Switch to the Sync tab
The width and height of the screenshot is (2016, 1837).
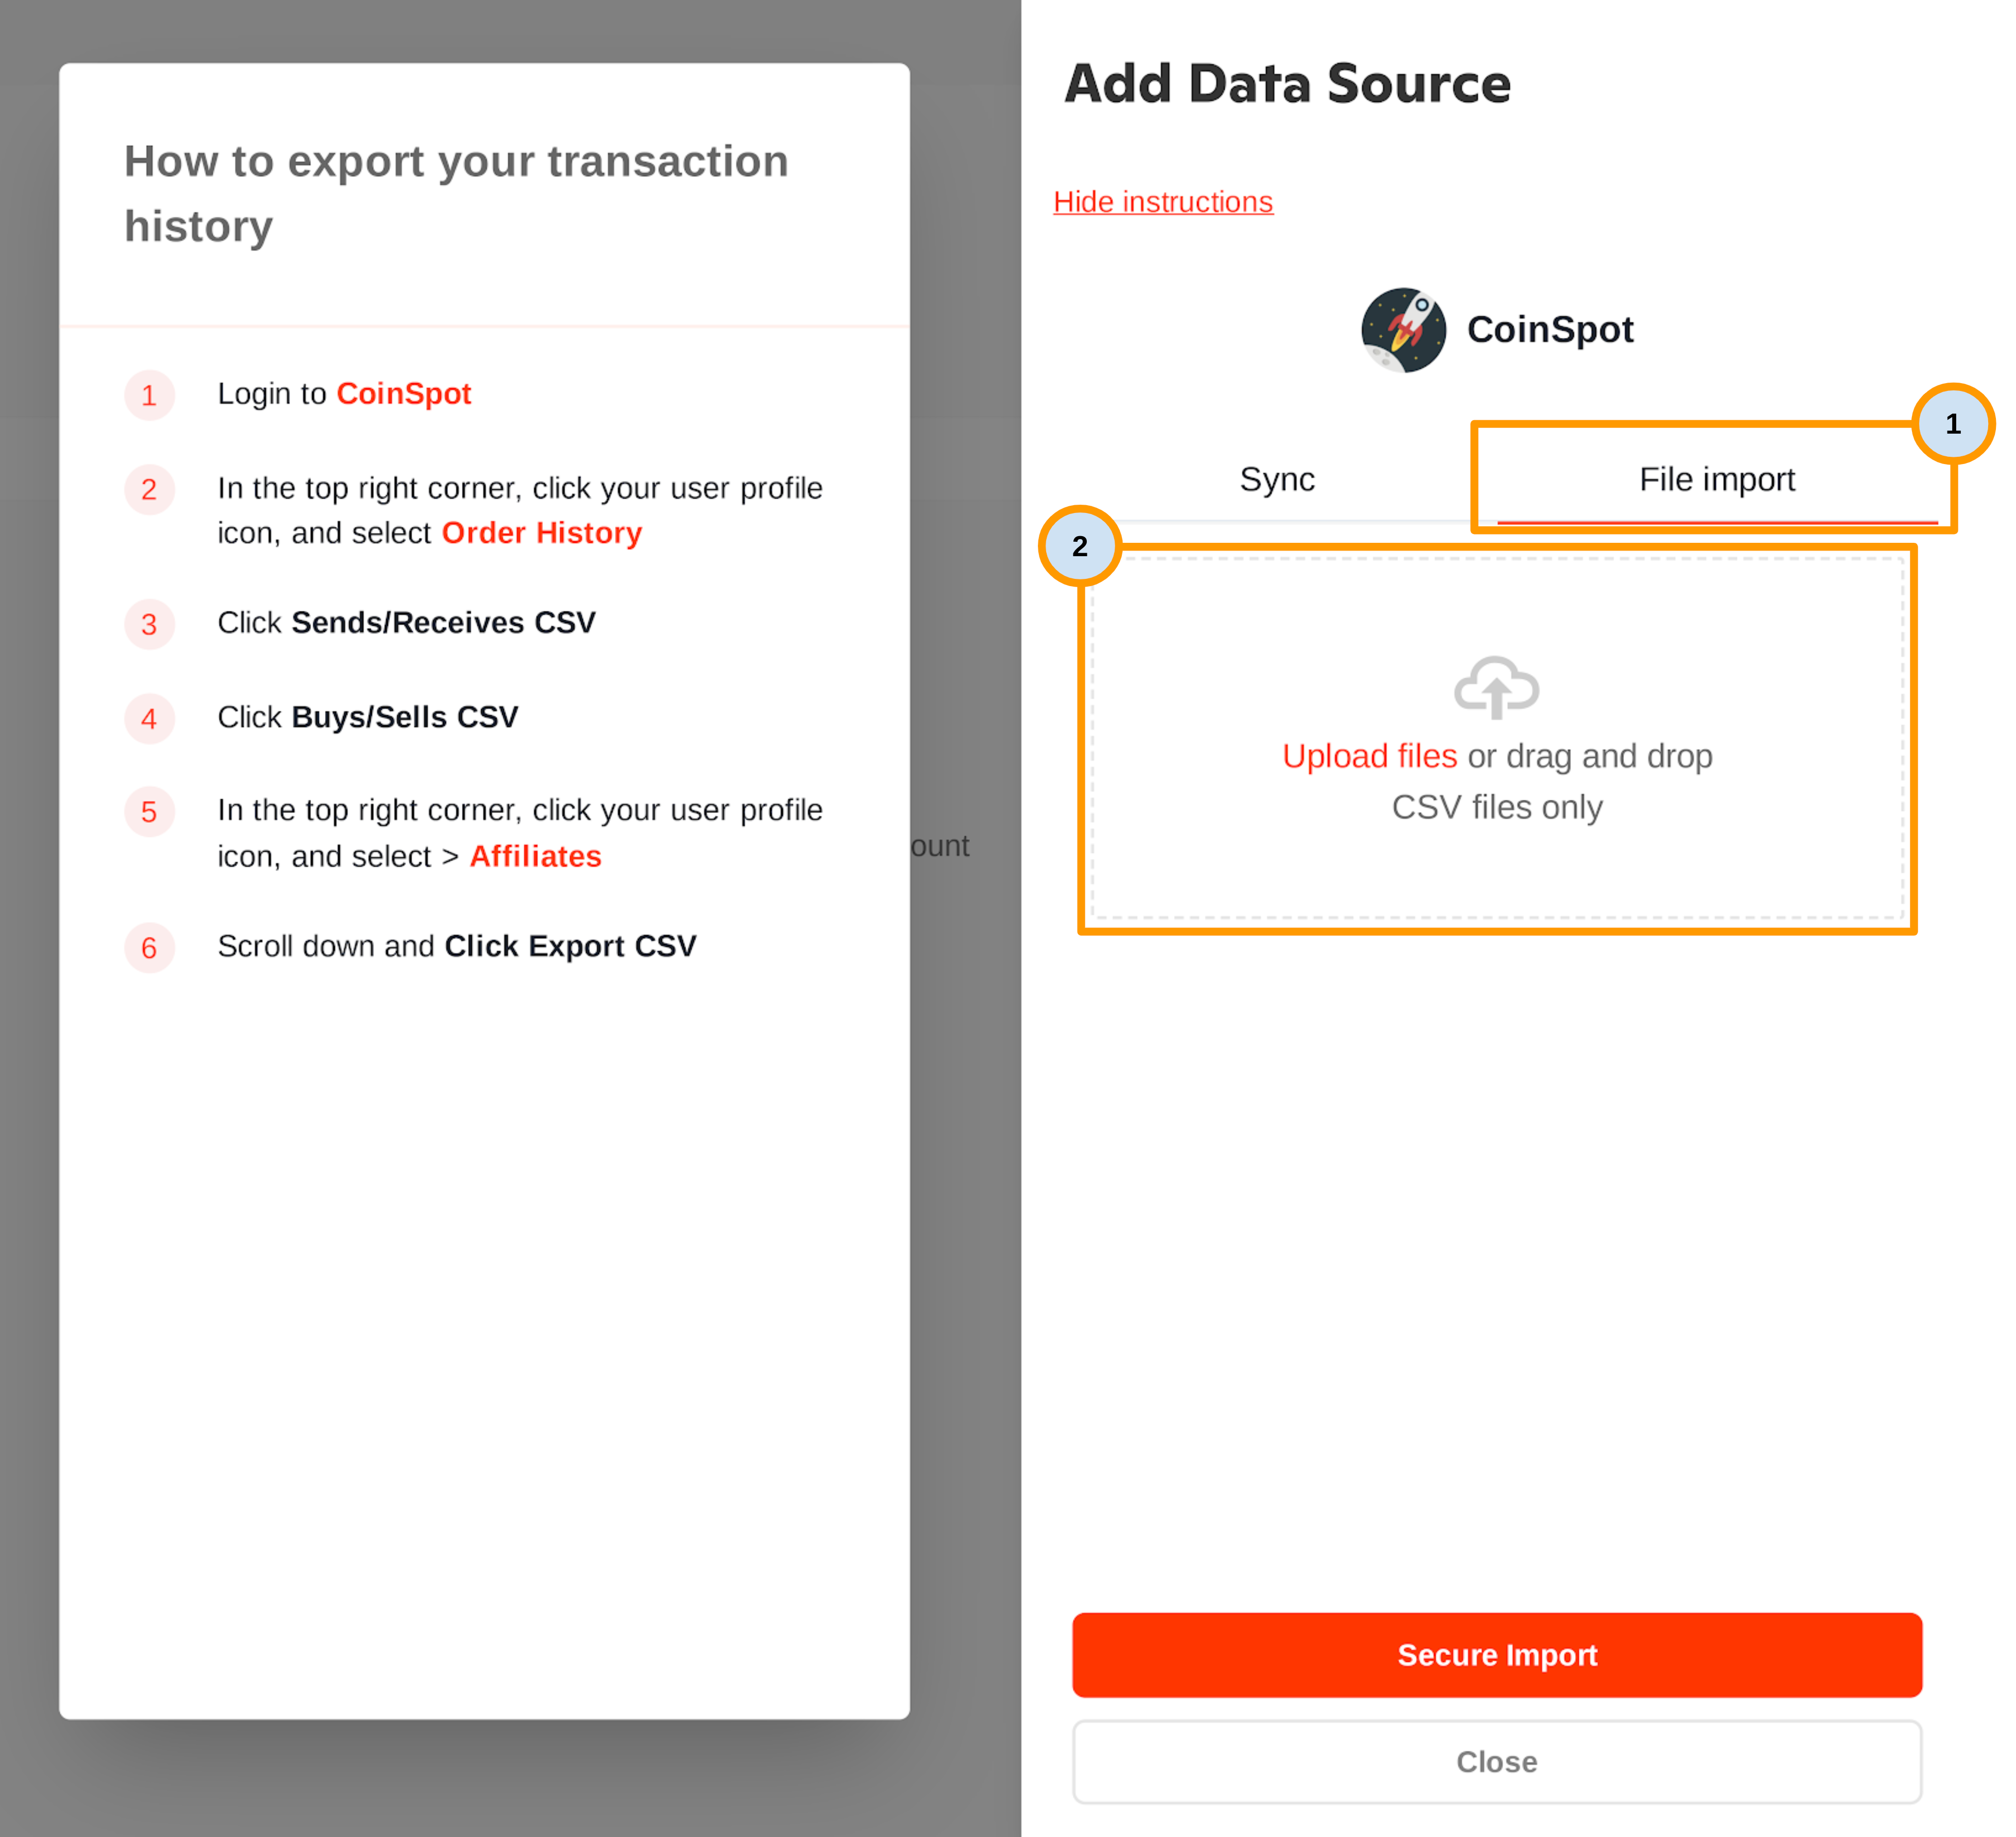click(x=1277, y=480)
